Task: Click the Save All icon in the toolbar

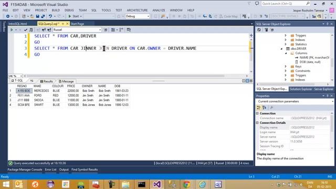Action: tap(43, 16)
